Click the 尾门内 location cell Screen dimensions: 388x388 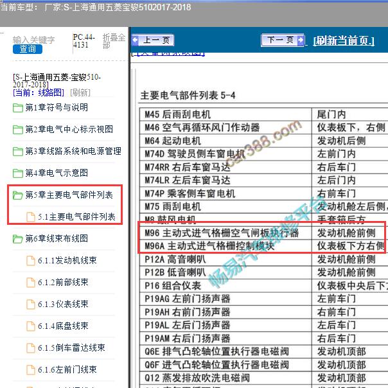click(350, 114)
